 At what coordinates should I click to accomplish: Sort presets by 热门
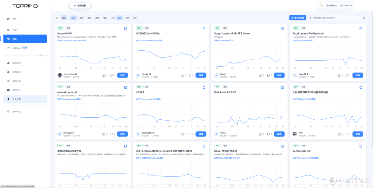pos(57,18)
